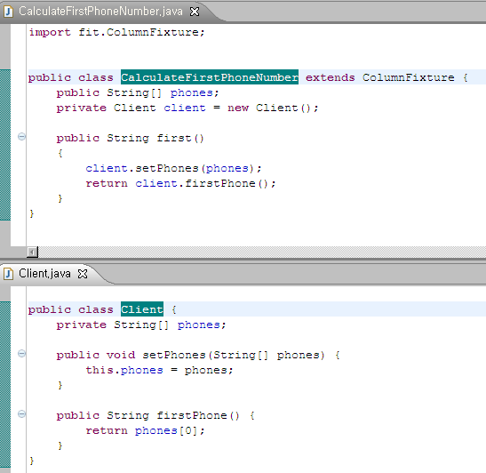Click 'public String[] phones;' declaration

(138, 92)
